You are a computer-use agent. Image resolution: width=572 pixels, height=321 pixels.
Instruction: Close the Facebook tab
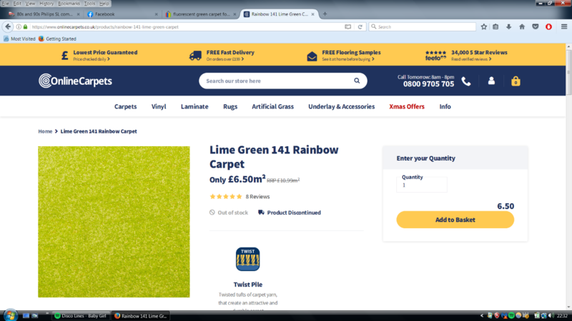pos(156,14)
